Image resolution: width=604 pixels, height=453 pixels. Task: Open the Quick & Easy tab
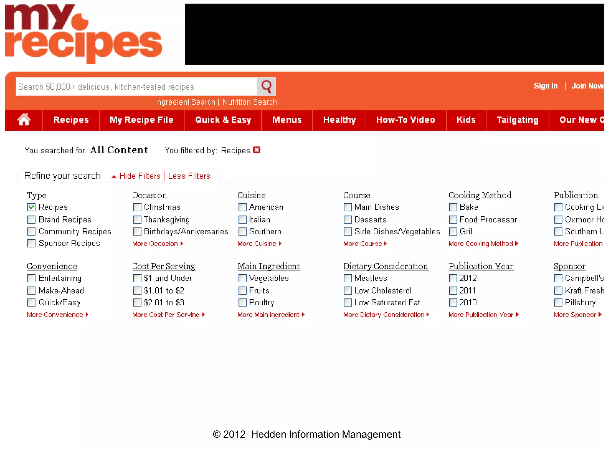(223, 120)
